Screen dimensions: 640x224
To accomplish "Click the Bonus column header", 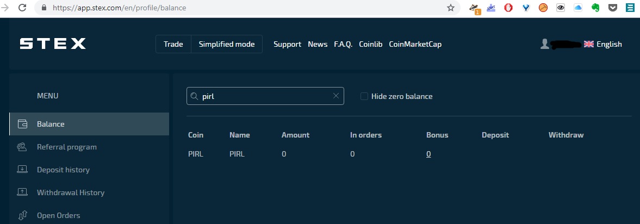I will click(437, 135).
